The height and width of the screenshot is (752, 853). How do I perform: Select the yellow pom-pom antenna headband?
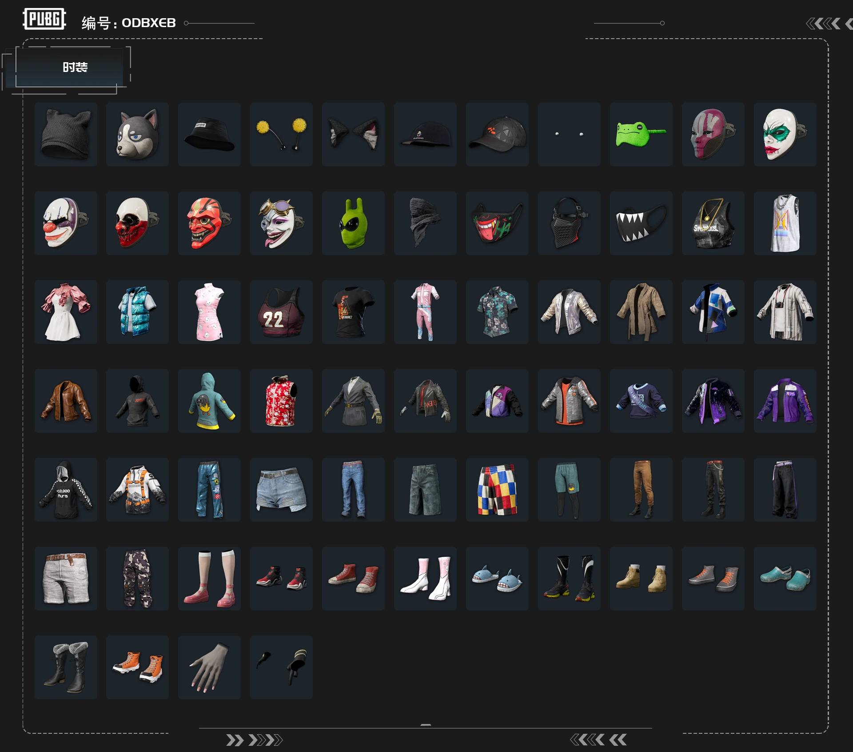pos(281,134)
